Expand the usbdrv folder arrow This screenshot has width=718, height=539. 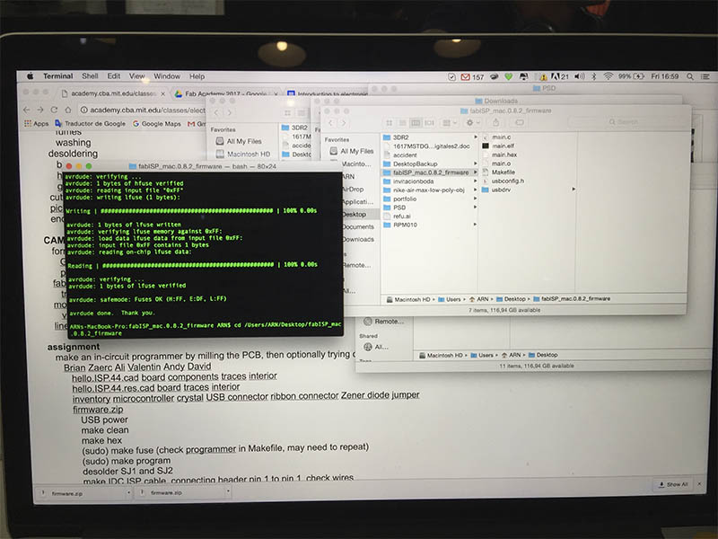coord(574,189)
